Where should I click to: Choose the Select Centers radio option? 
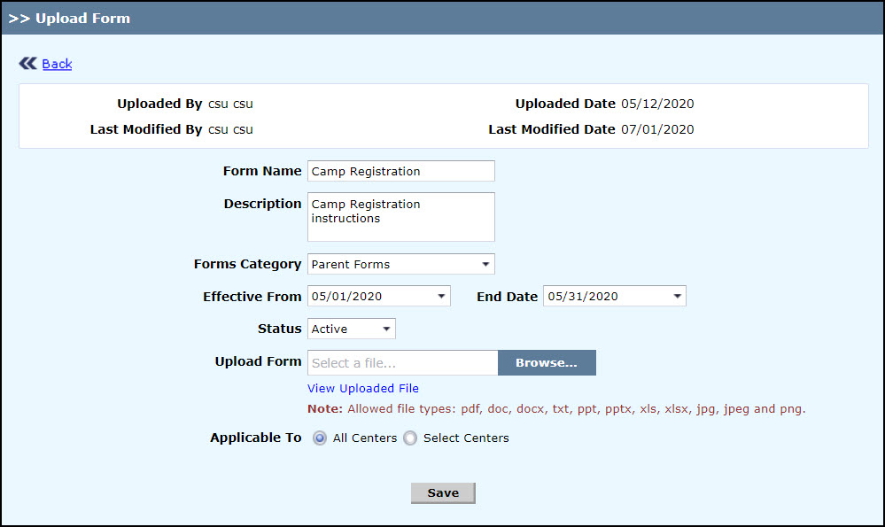(410, 438)
